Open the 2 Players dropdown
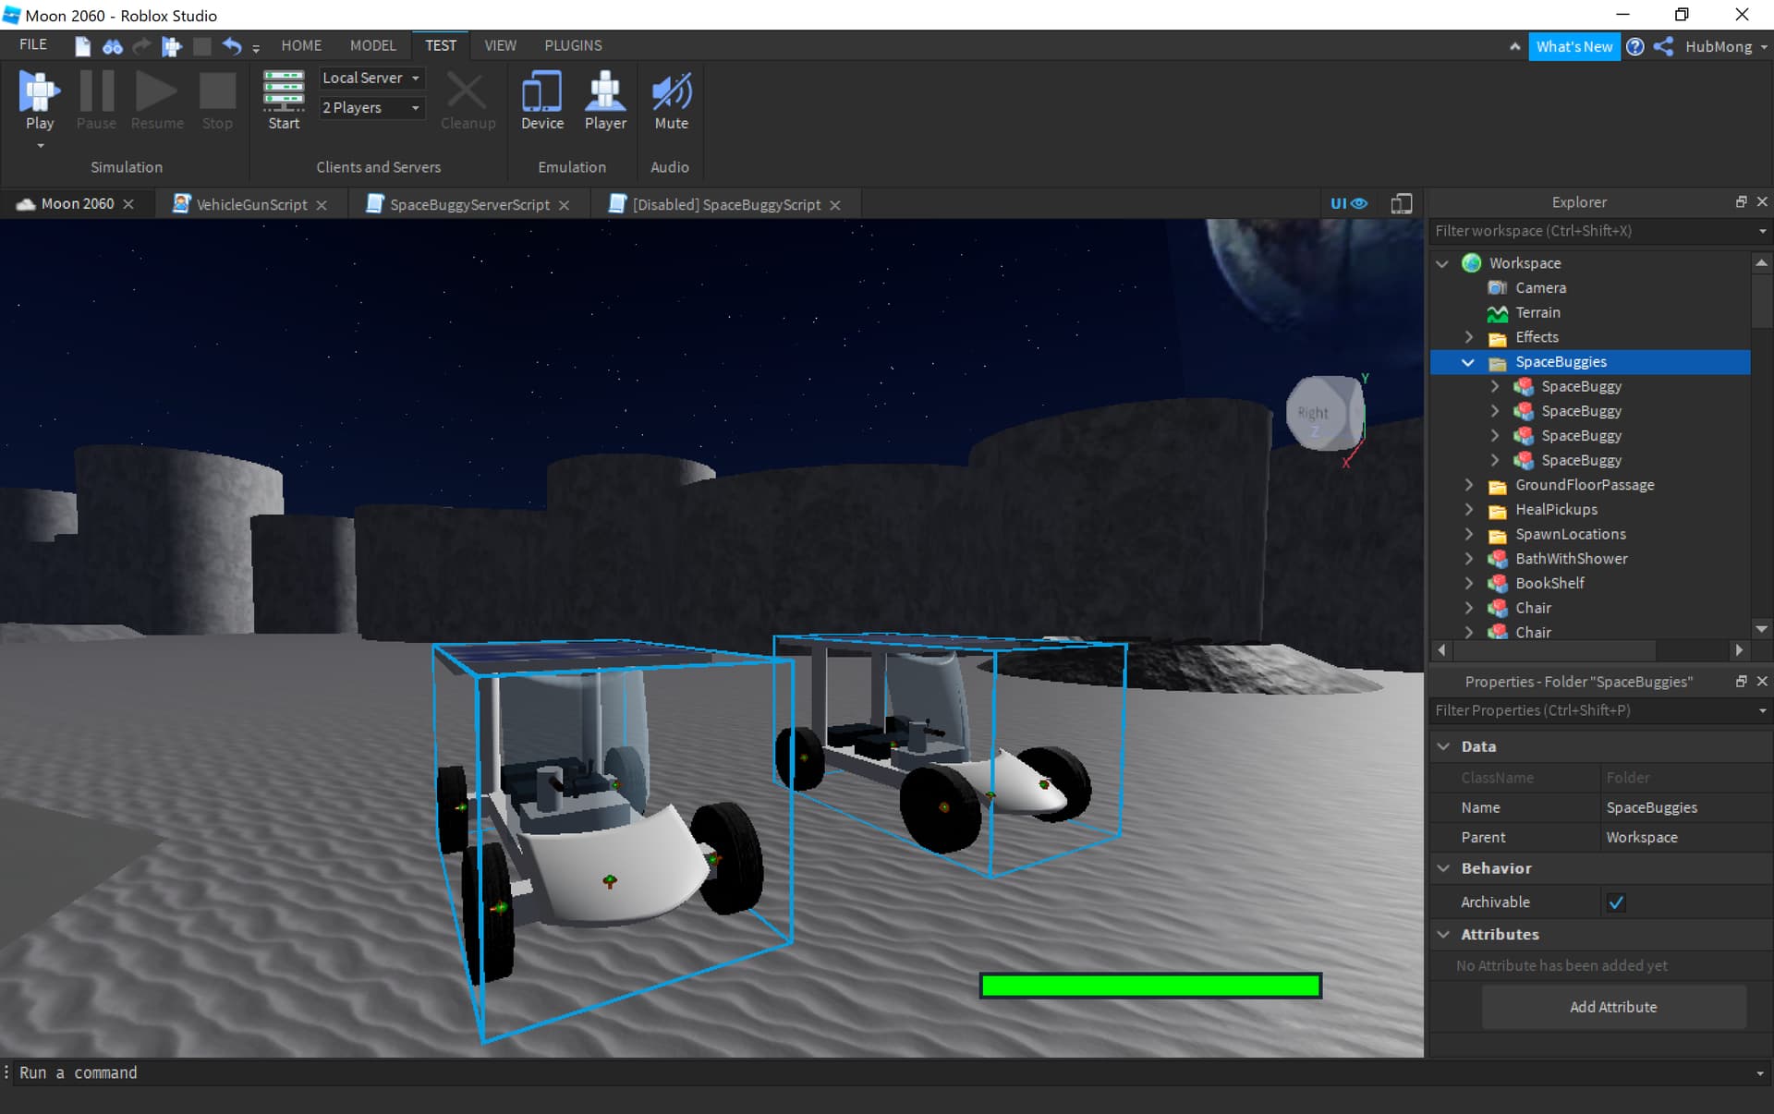Image resolution: width=1774 pixels, height=1114 pixels. pyautogui.click(x=371, y=108)
